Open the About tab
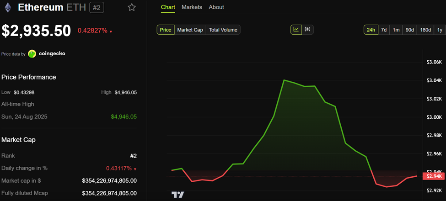Image resolution: width=446 pixels, height=201 pixels. coord(216,7)
